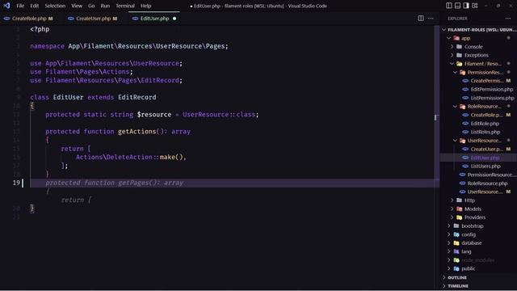
Task: Open Explorer Views and More Actions ellipsis
Action: (508, 19)
